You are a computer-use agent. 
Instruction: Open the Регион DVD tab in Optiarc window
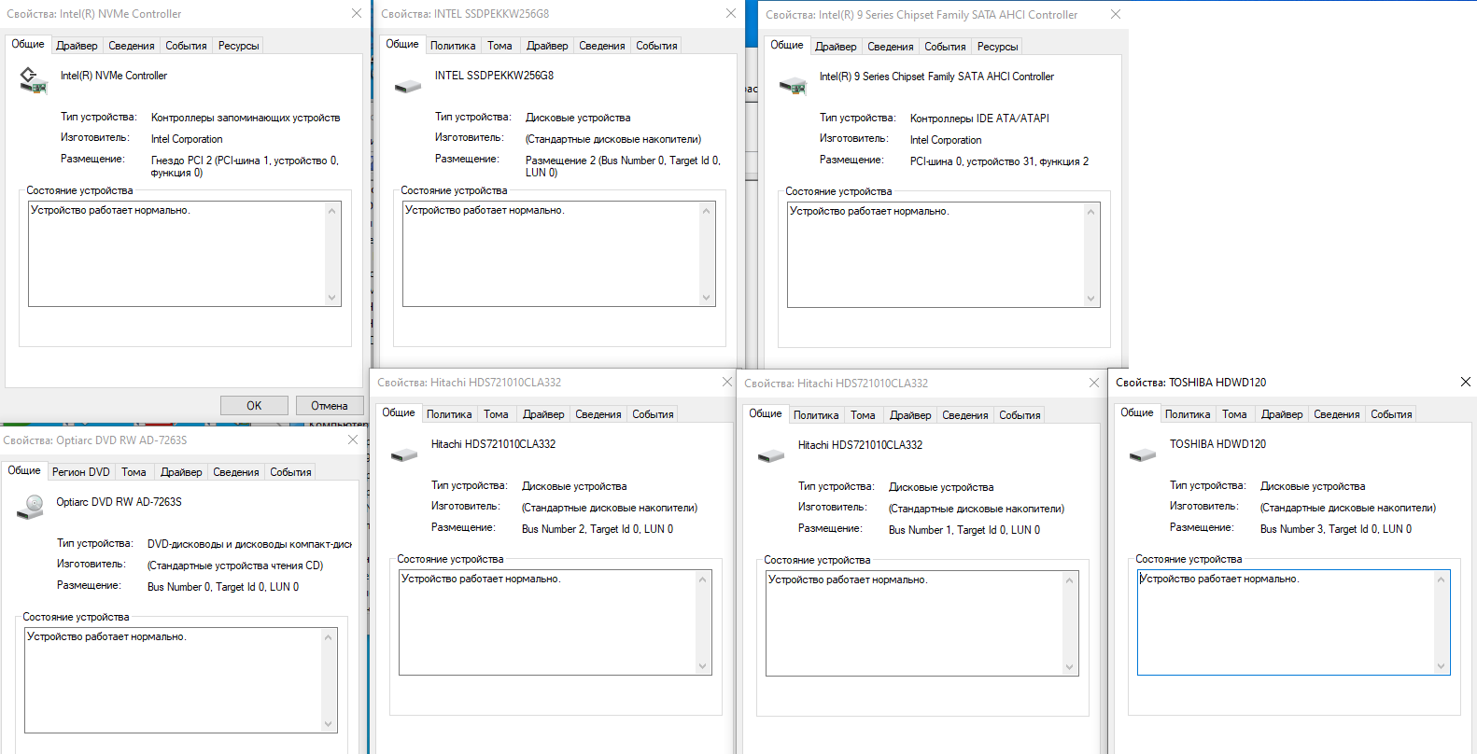(81, 472)
